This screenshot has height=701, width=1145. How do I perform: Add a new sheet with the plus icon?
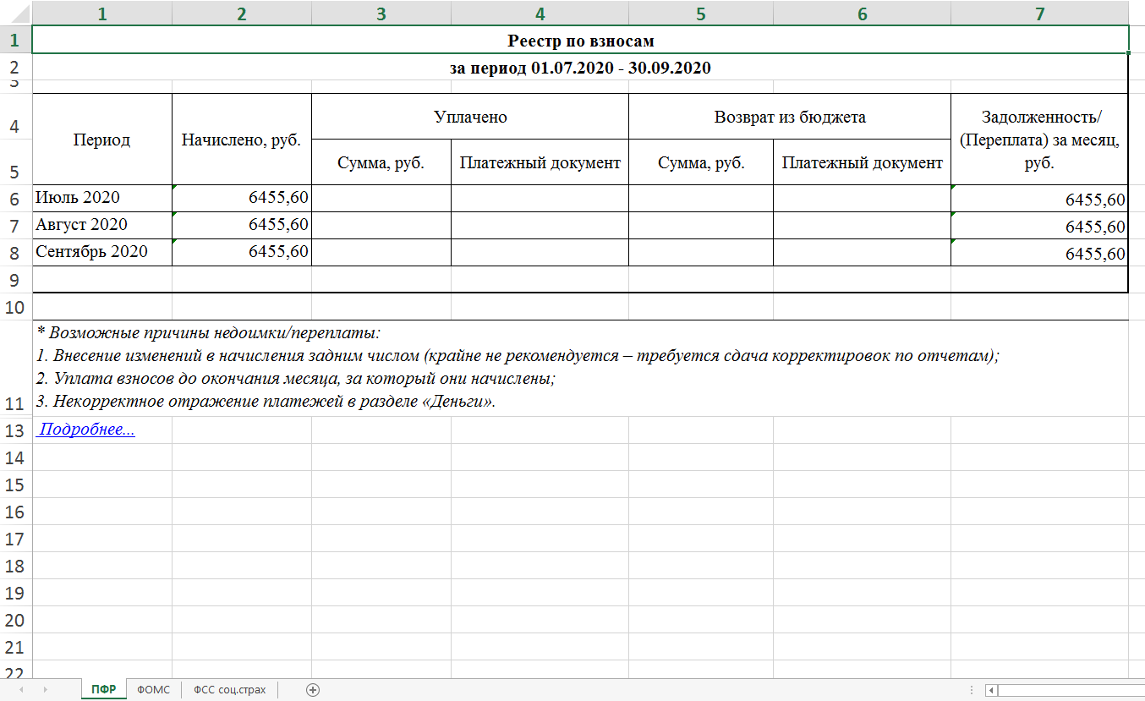tap(313, 690)
